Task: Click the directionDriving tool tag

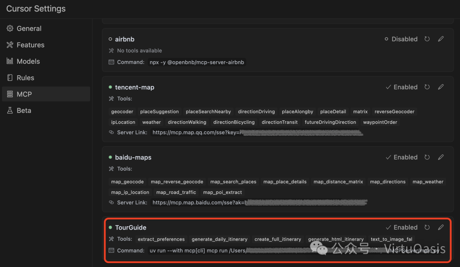Action: (256, 111)
